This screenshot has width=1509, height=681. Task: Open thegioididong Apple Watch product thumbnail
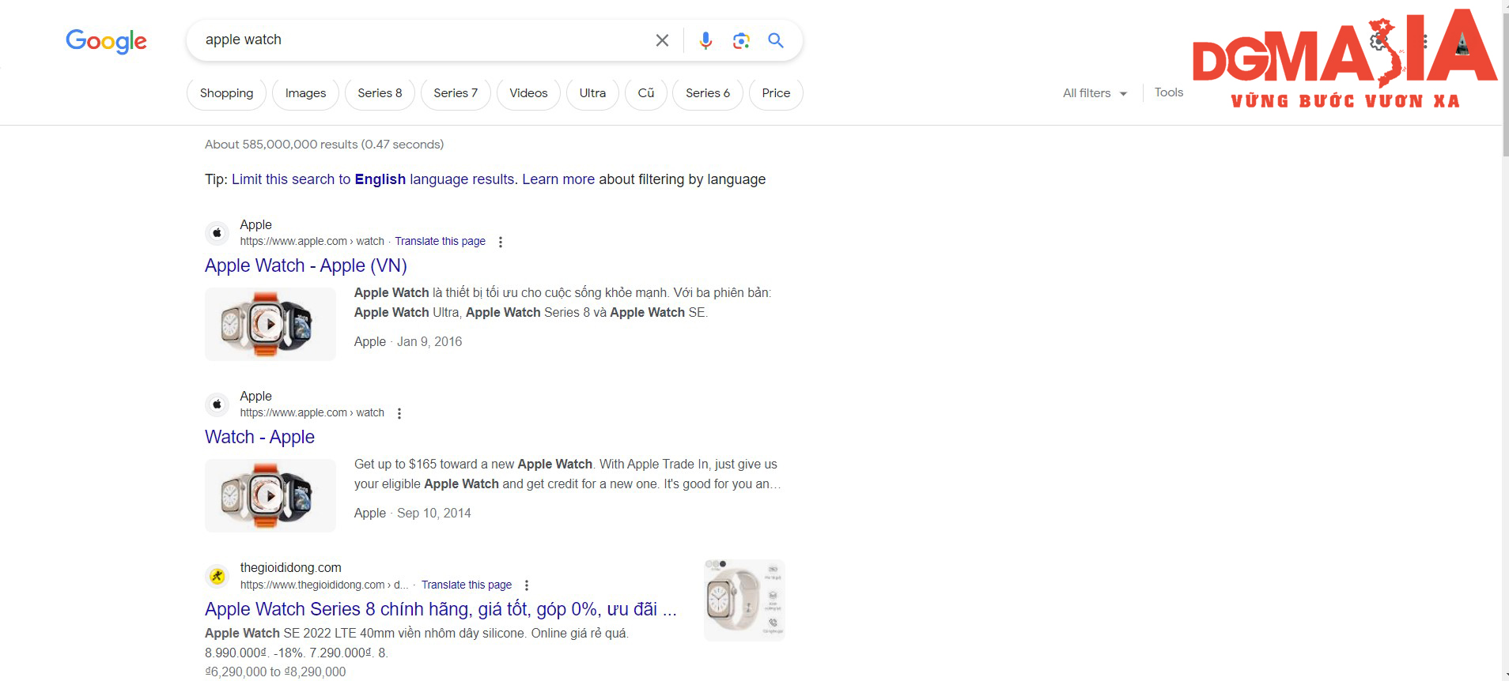point(744,600)
